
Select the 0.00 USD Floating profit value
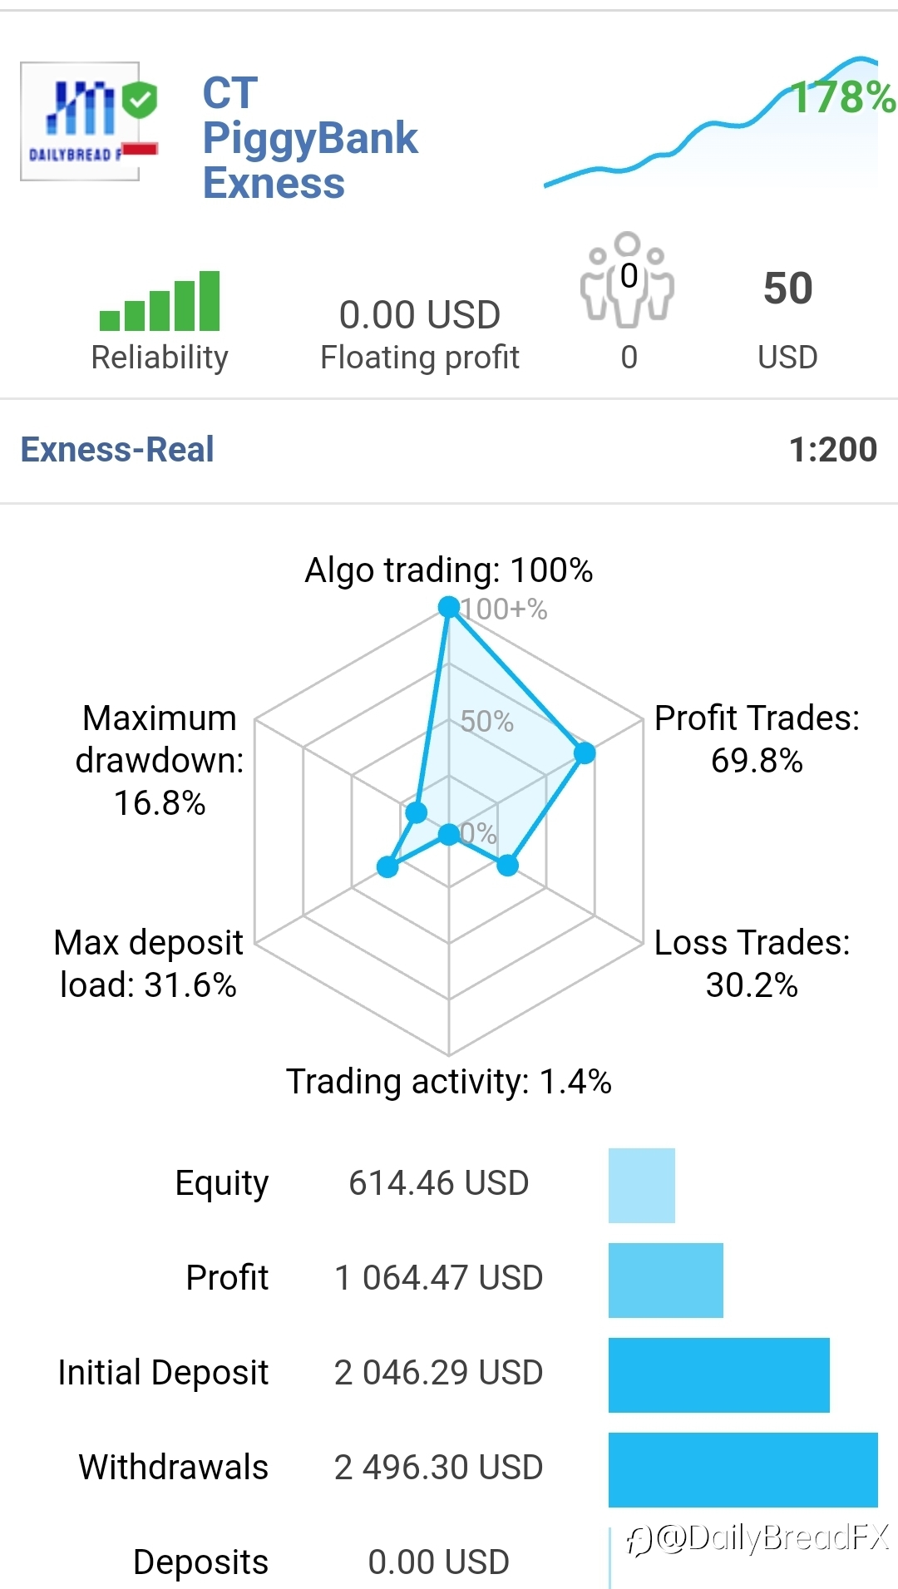click(420, 316)
